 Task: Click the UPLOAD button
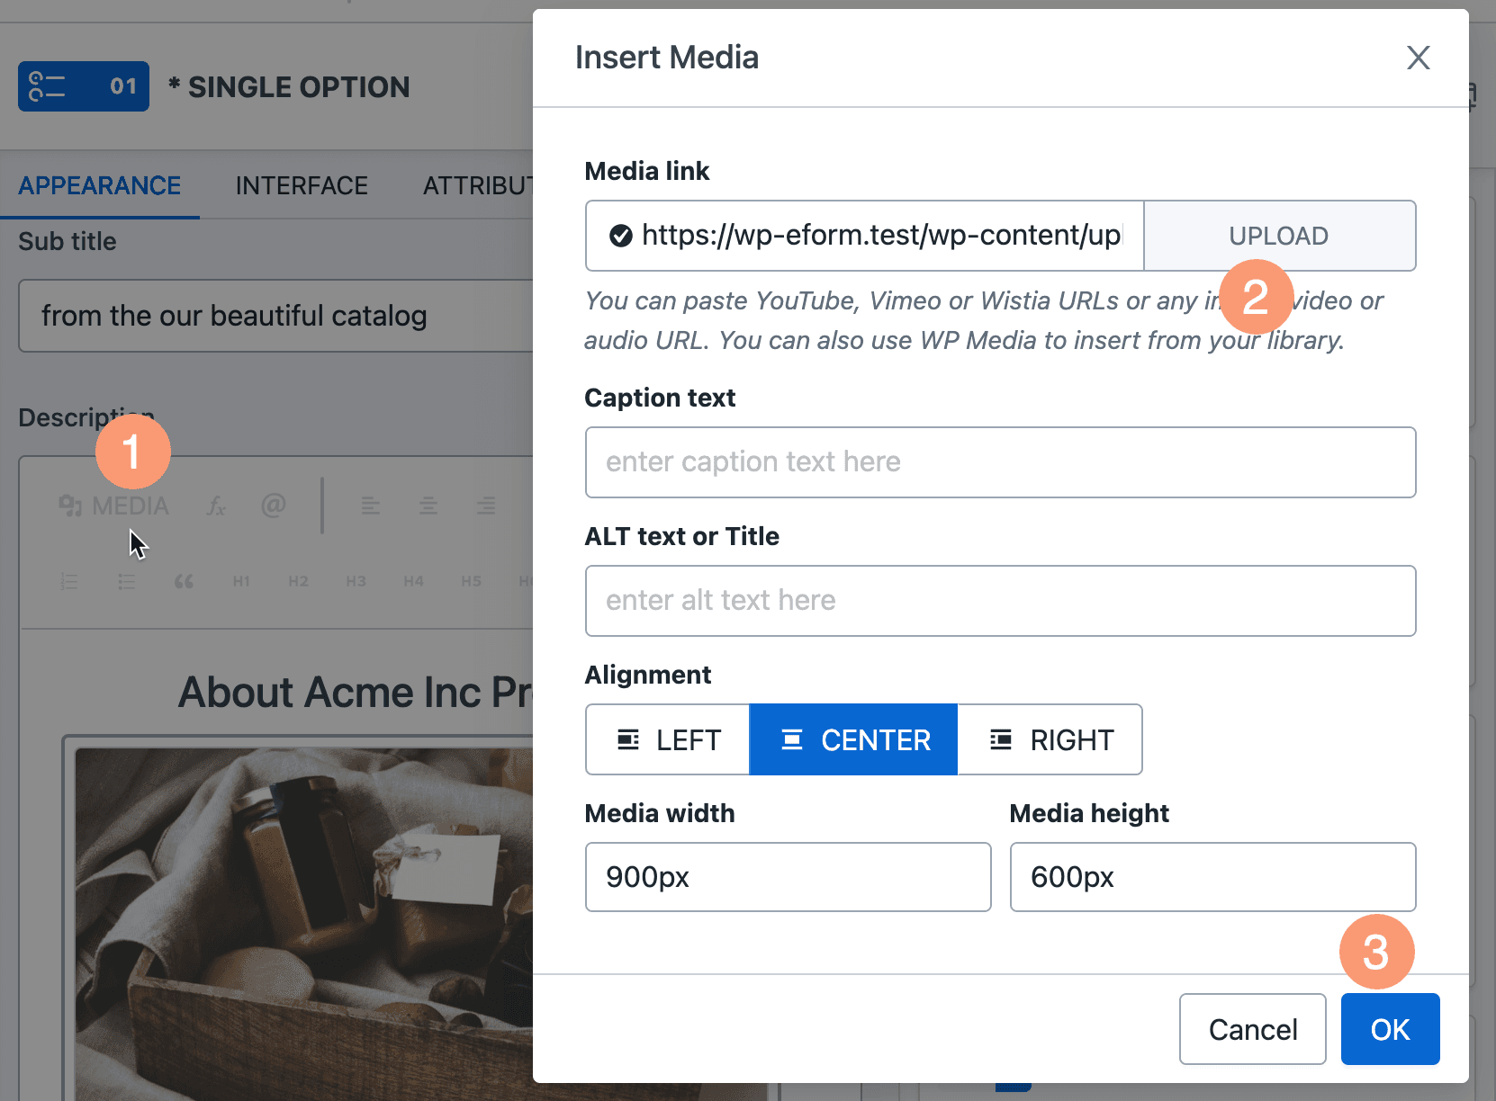click(x=1279, y=236)
